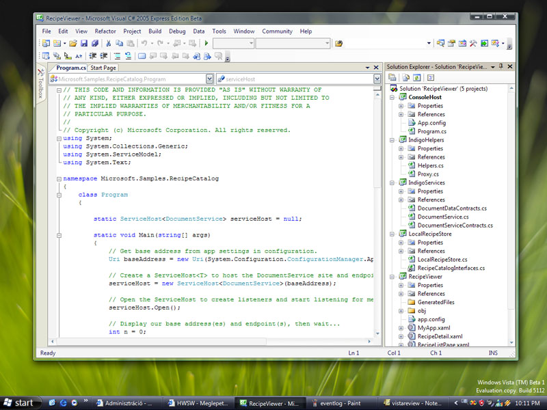
Task: Switch to eventlog - Paint taskbar button
Action: pos(341,403)
